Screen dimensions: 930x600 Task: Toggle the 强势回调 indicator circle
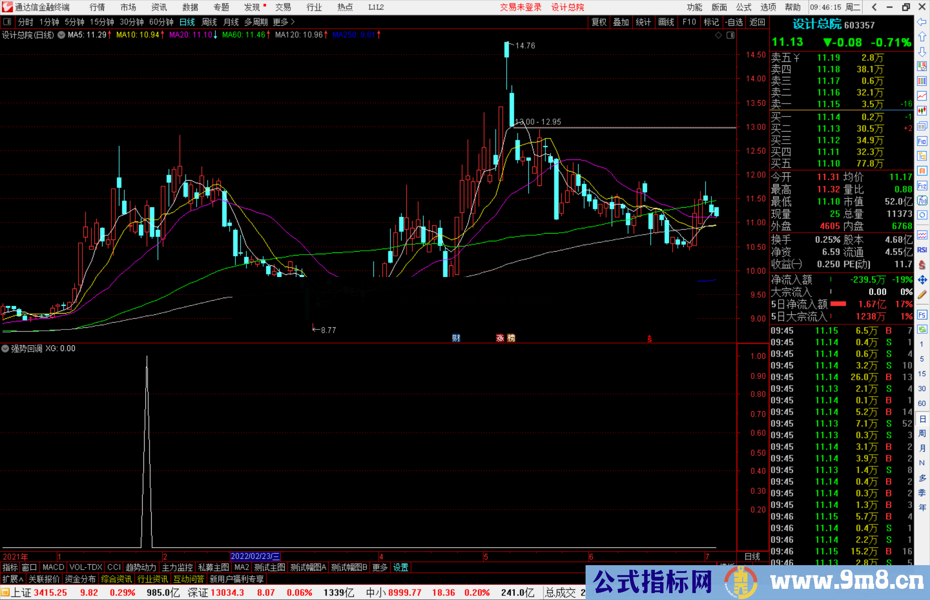[x=5, y=348]
